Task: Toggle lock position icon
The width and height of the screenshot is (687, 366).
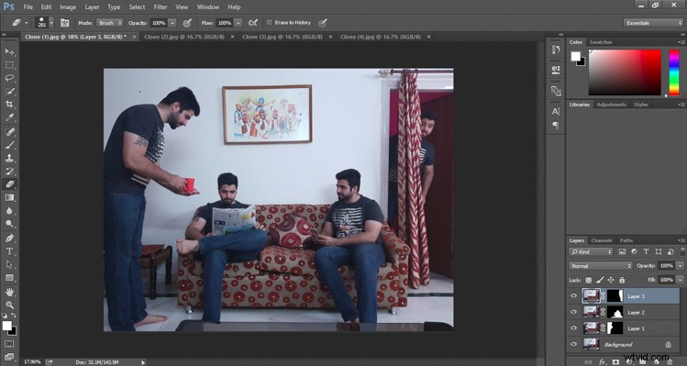Action: (611, 280)
